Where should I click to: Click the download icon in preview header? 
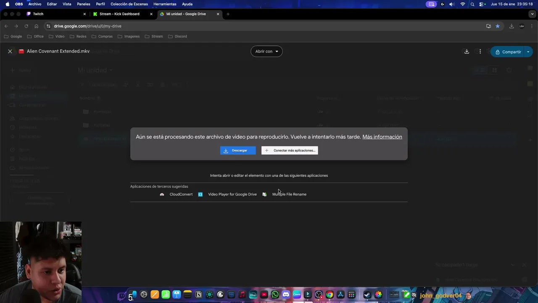467,51
